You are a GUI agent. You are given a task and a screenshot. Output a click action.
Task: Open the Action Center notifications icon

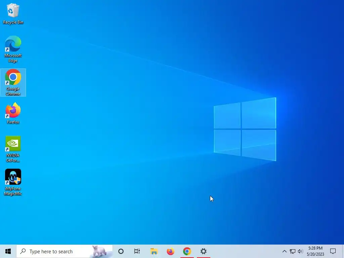click(x=333, y=251)
